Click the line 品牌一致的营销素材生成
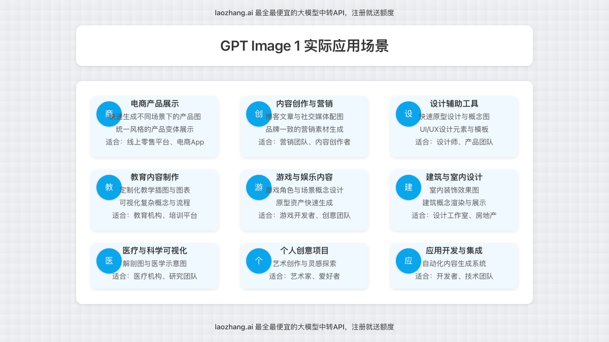The width and height of the screenshot is (609, 342). click(x=304, y=129)
